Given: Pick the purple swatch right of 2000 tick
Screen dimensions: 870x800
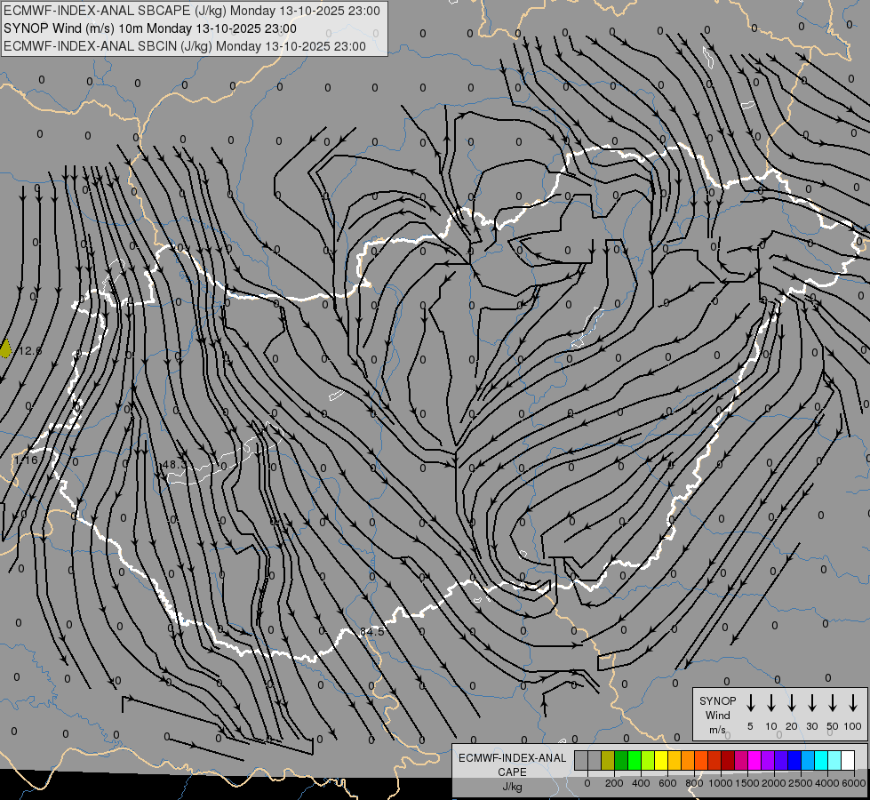Looking at the screenshot, I should 780,760.
